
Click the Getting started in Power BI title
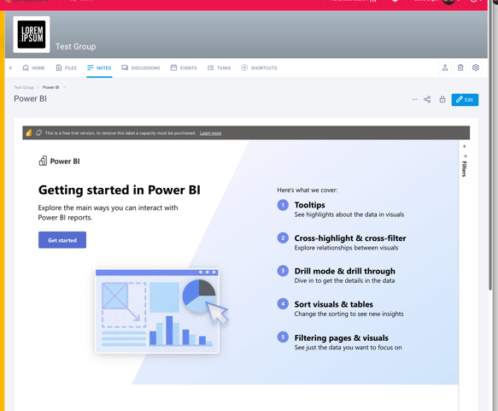(x=119, y=190)
